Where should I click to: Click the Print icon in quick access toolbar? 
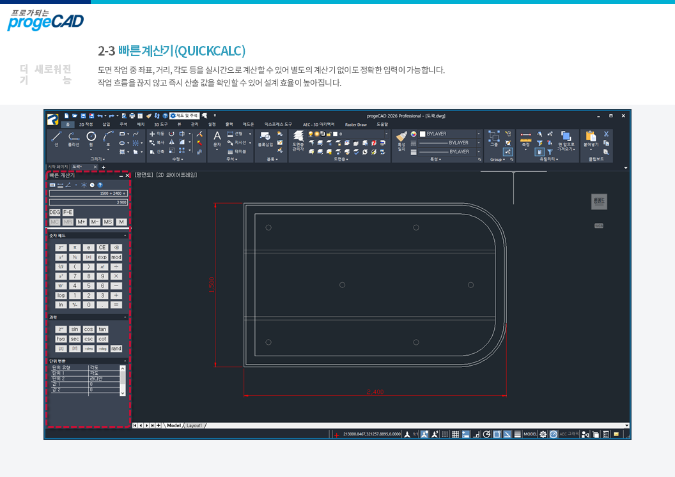[x=132, y=116]
